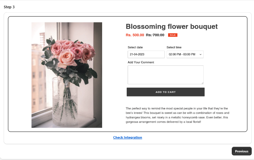Click the Blossoming flower bouquet title
Screen dimensions: 254x160
(x=172, y=27)
